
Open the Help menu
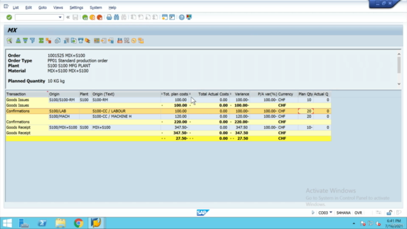[x=112, y=8]
